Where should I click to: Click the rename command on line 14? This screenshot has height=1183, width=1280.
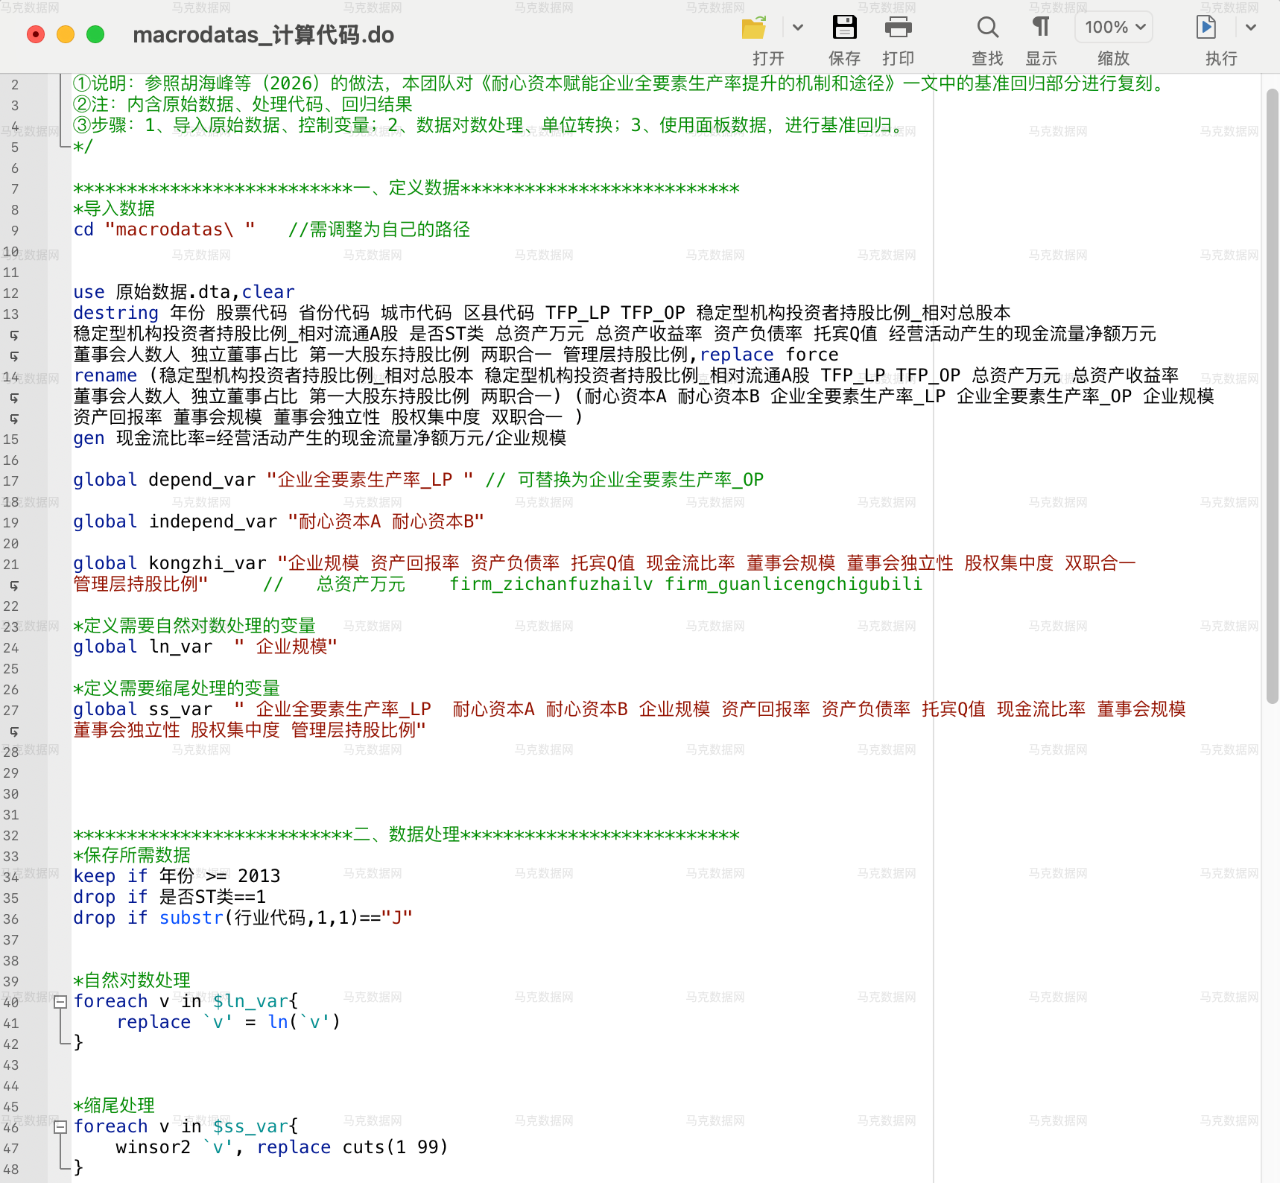point(105,375)
